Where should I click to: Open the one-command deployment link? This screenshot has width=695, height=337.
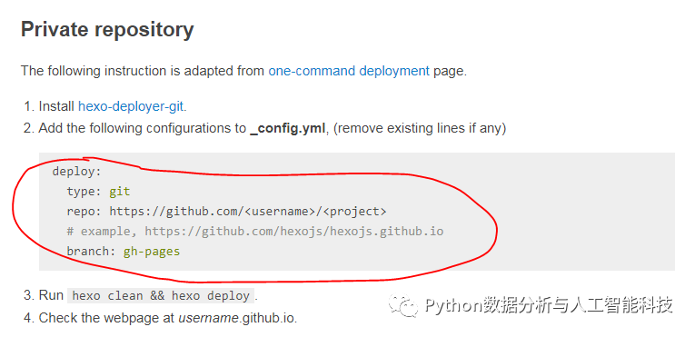pyautogui.click(x=349, y=71)
